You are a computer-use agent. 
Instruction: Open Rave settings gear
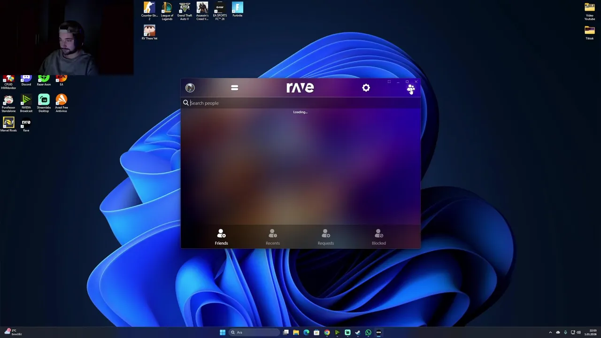(366, 88)
